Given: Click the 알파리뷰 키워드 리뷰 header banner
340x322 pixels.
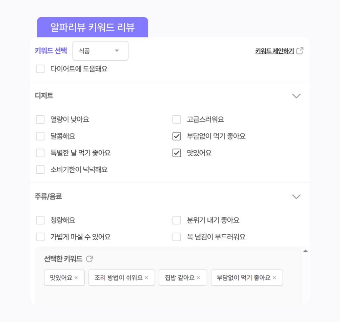Looking at the screenshot, I should coord(93,27).
